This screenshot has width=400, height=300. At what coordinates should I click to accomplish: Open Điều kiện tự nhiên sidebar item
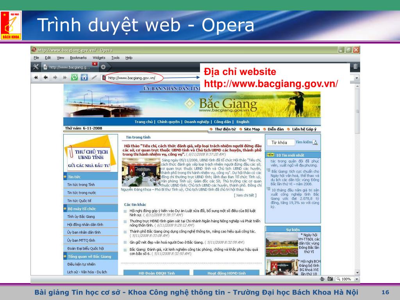(81, 264)
